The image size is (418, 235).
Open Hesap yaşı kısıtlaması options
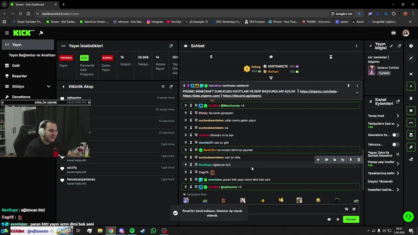point(398,164)
